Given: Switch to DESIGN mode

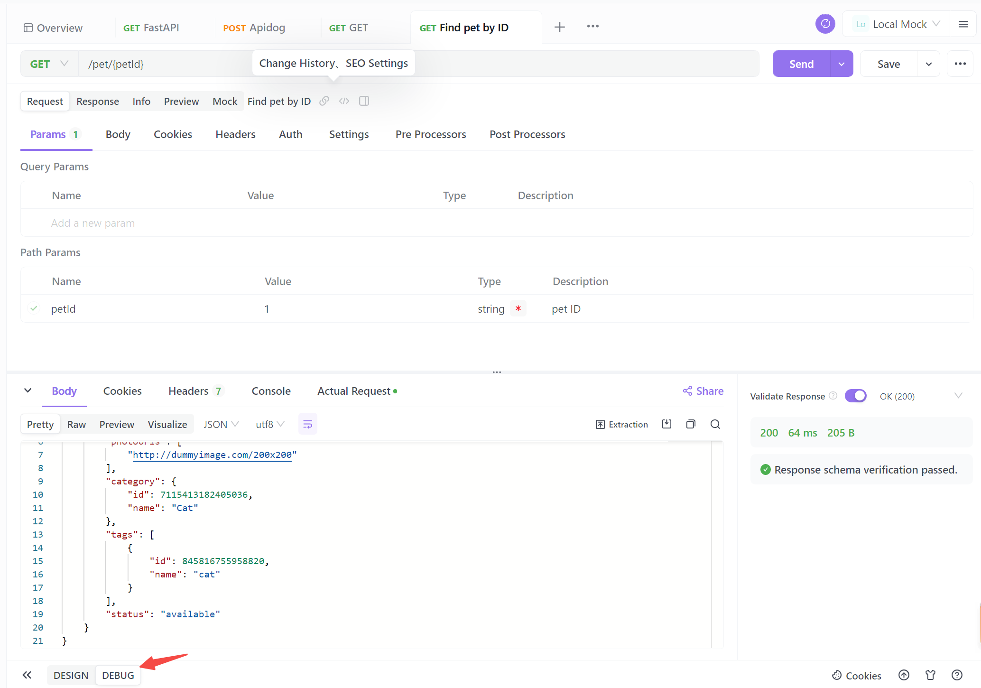Looking at the screenshot, I should pyautogui.click(x=71, y=675).
